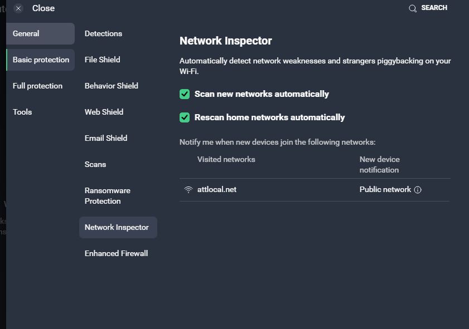Uncheck Scan new networks automatically

(184, 94)
